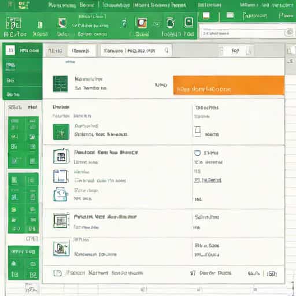The width and height of the screenshot is (296, 296).
Task: Open the dropdown arrow at the address field's end
Action: point(166,50)
